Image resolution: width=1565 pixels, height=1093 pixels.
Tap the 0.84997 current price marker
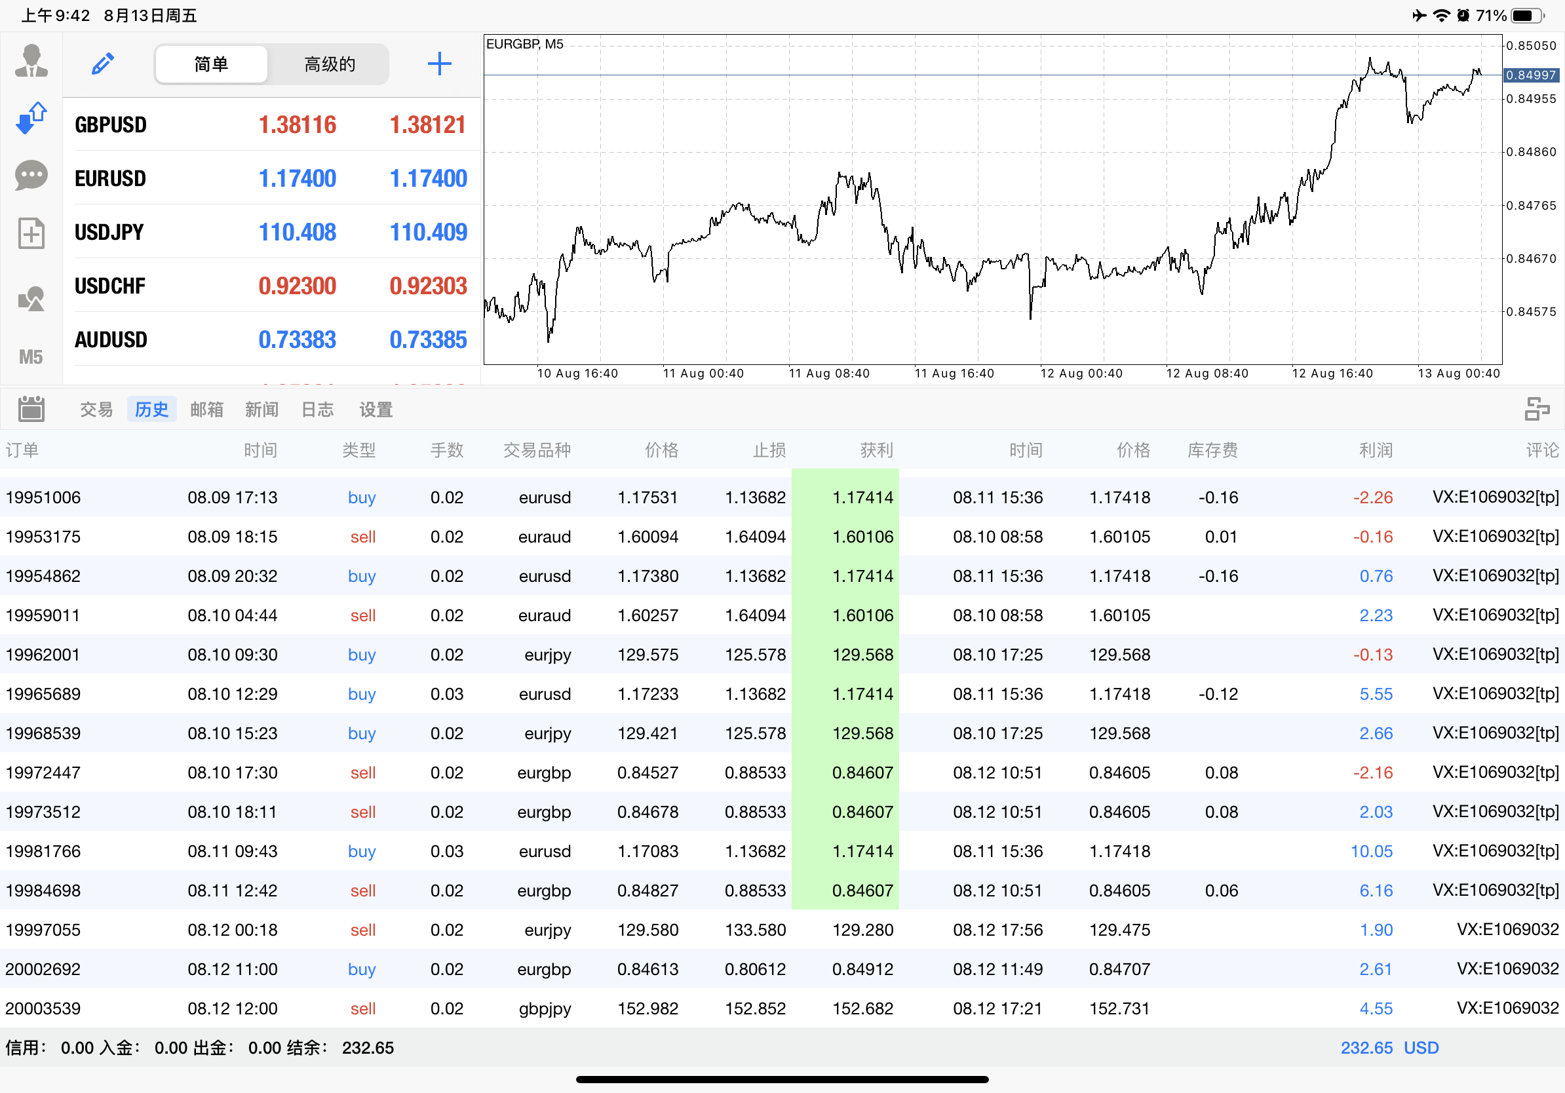click(x=1531, y=75)
